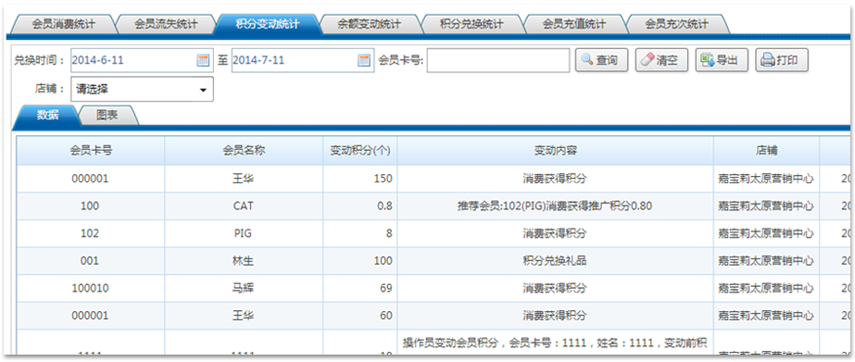Screen dimensions: 855x362
Task: Select member name cell 林生
Action: tap(244, 260)
